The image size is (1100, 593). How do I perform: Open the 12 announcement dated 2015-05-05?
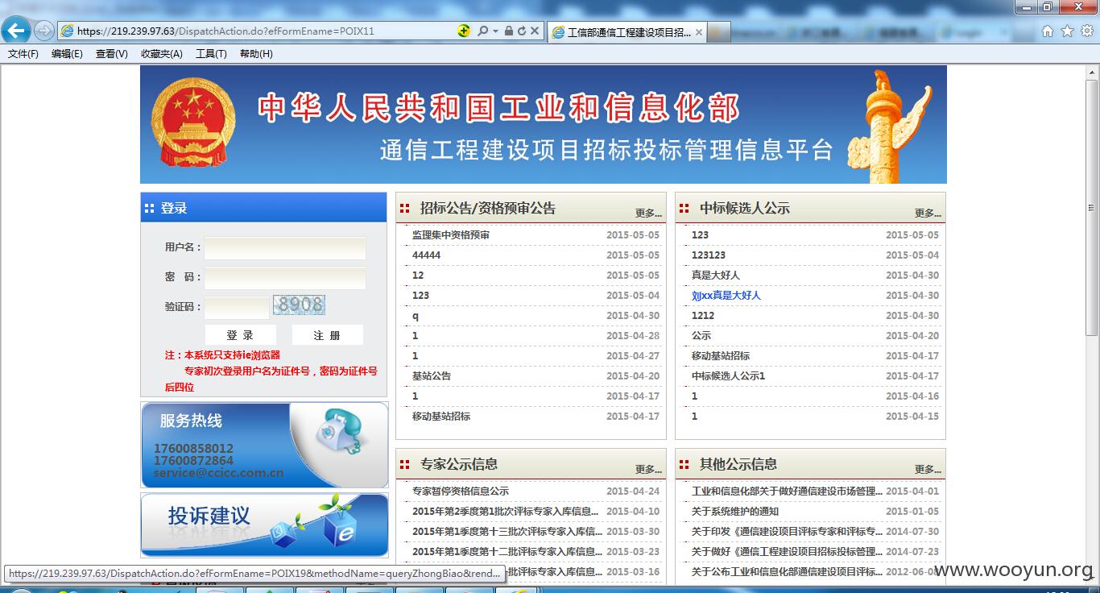pyautogui.click(x=418, y=276)
